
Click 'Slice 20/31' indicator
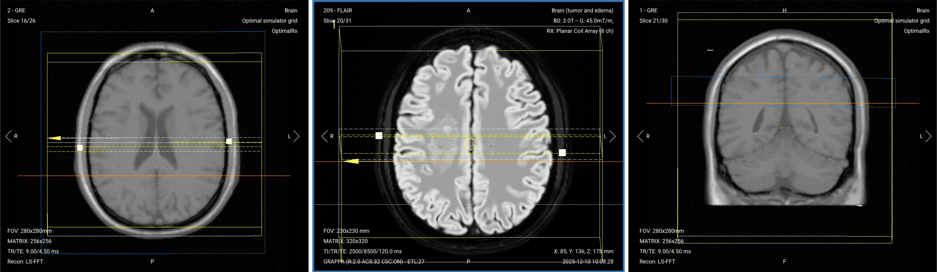[x=338, y=21]
